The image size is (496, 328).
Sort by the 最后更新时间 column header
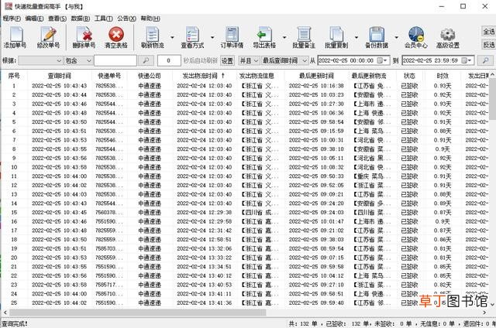coord(316,76)
